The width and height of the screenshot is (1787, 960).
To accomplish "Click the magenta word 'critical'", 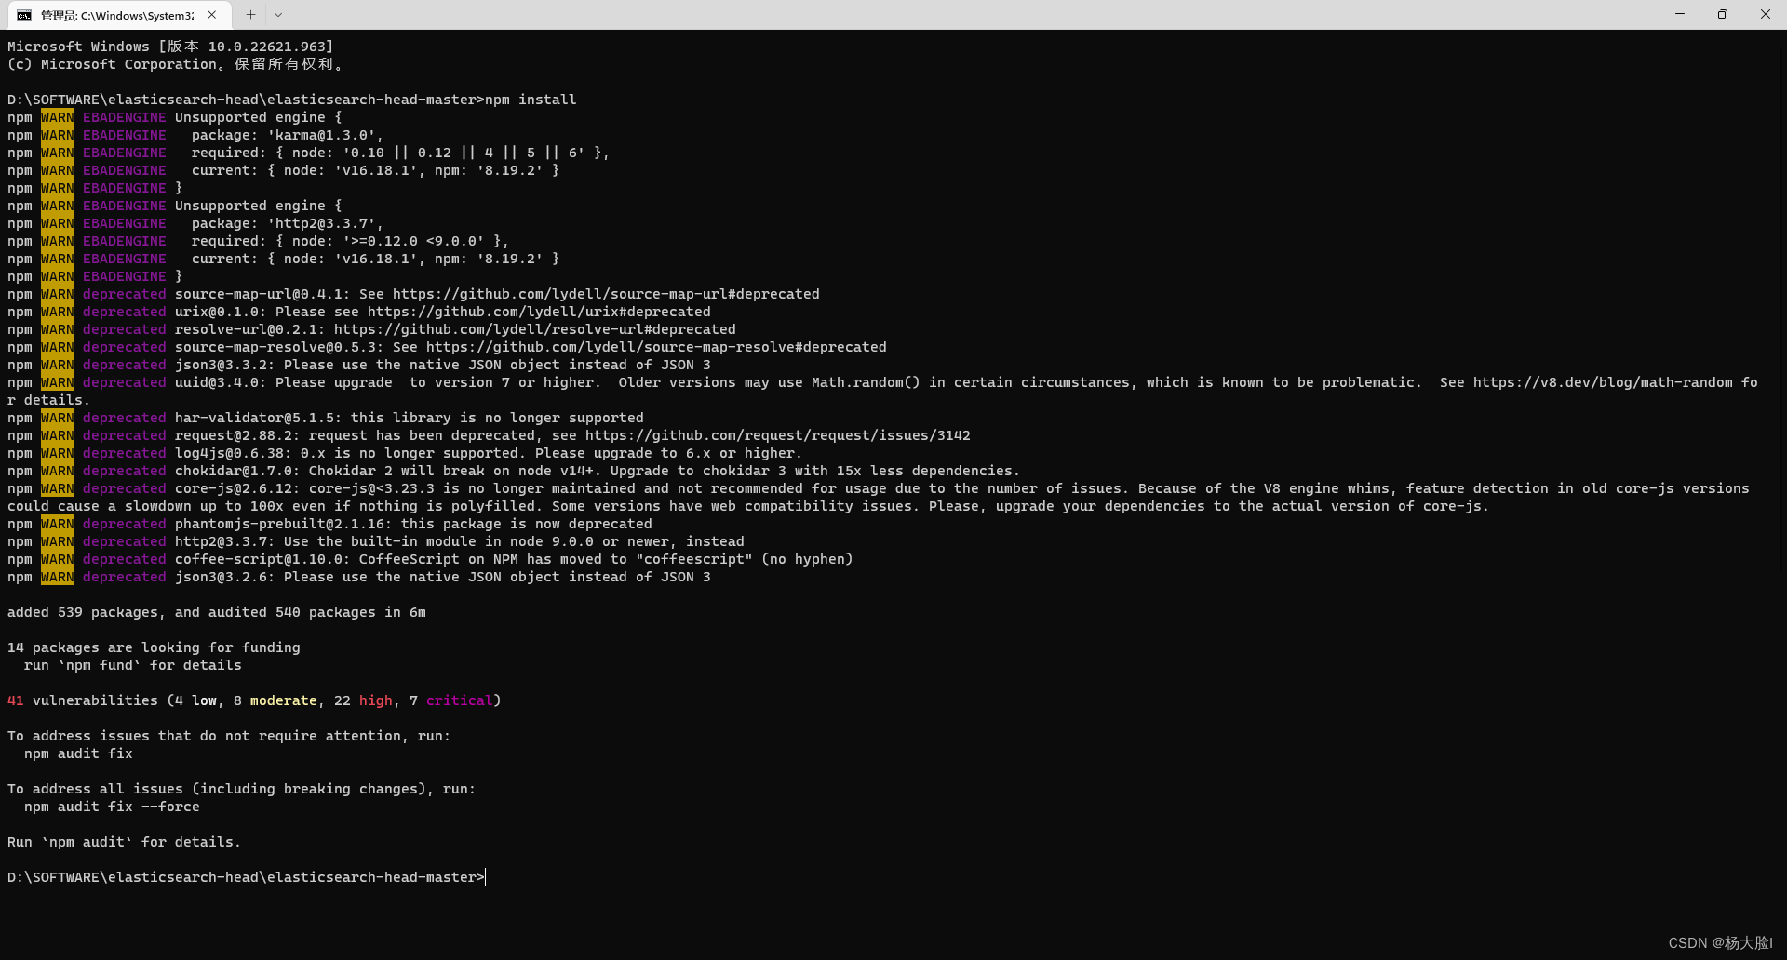I will (459, 700).
